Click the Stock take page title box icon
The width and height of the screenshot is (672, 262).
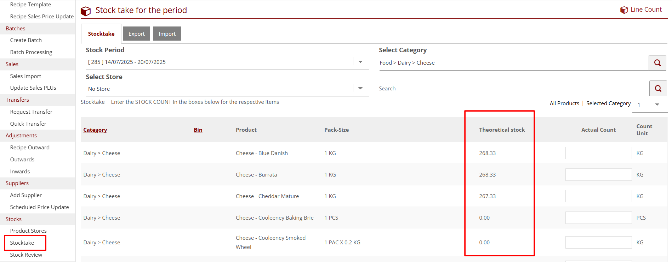pyautogui.click(x=86, y=11)
